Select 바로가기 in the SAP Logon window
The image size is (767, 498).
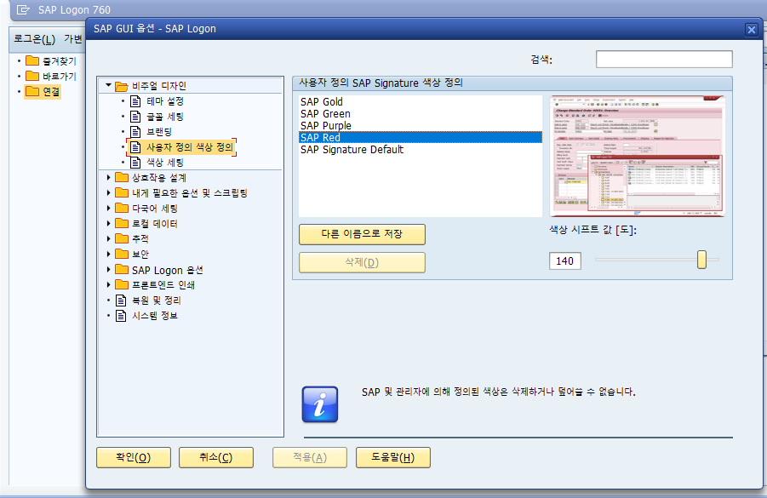point(60,77)
